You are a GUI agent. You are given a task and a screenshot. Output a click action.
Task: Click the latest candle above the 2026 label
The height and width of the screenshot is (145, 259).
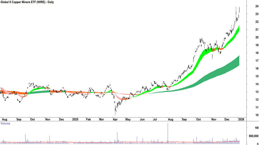239,10
